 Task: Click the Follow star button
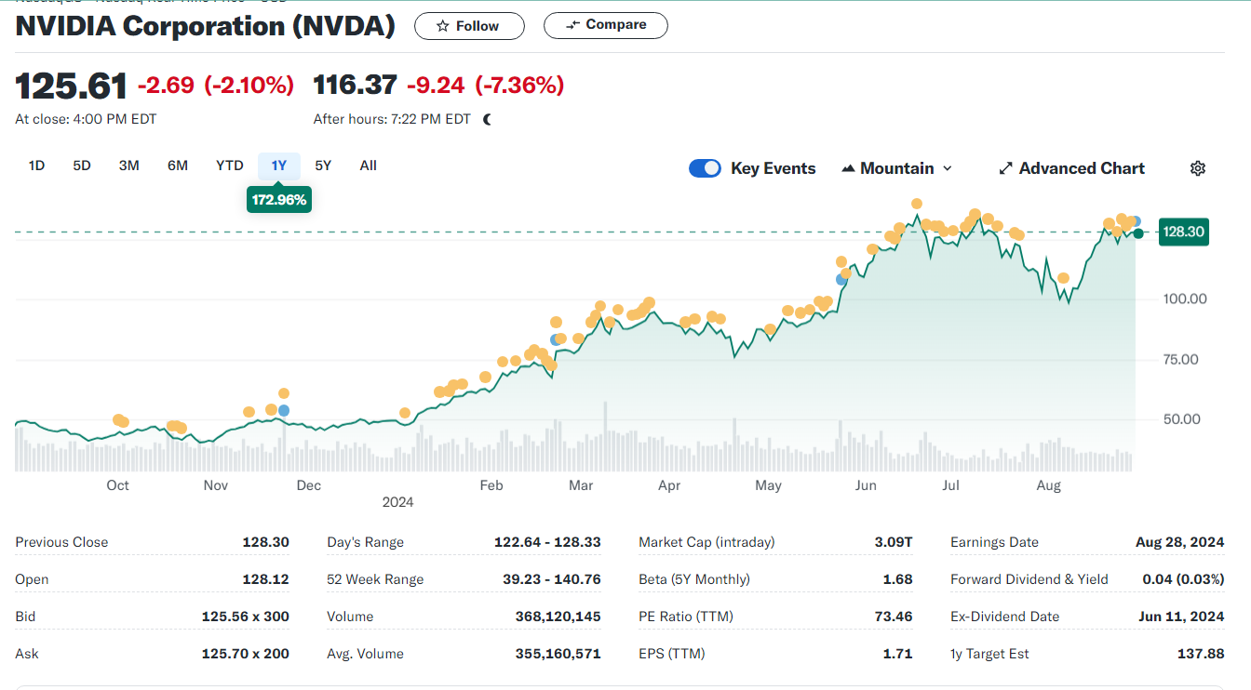tap(469, 26)
